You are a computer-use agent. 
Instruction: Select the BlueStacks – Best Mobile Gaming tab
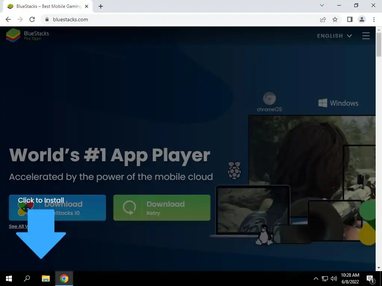(47, 6)
